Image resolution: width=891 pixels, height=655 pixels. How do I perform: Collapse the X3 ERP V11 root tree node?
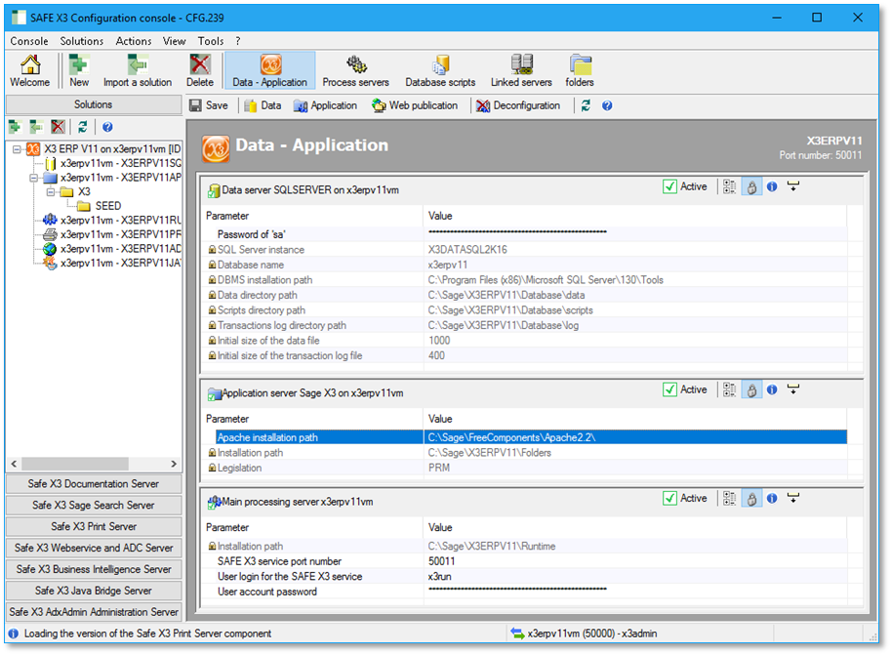(19, 149)
